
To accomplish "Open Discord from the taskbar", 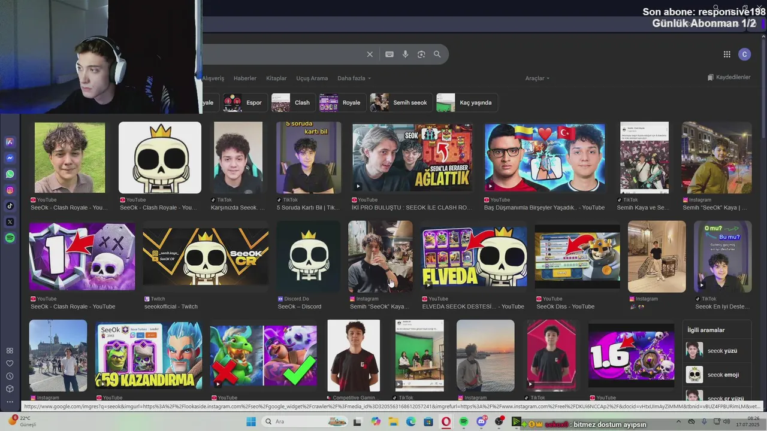I will [x=482, y=421].
